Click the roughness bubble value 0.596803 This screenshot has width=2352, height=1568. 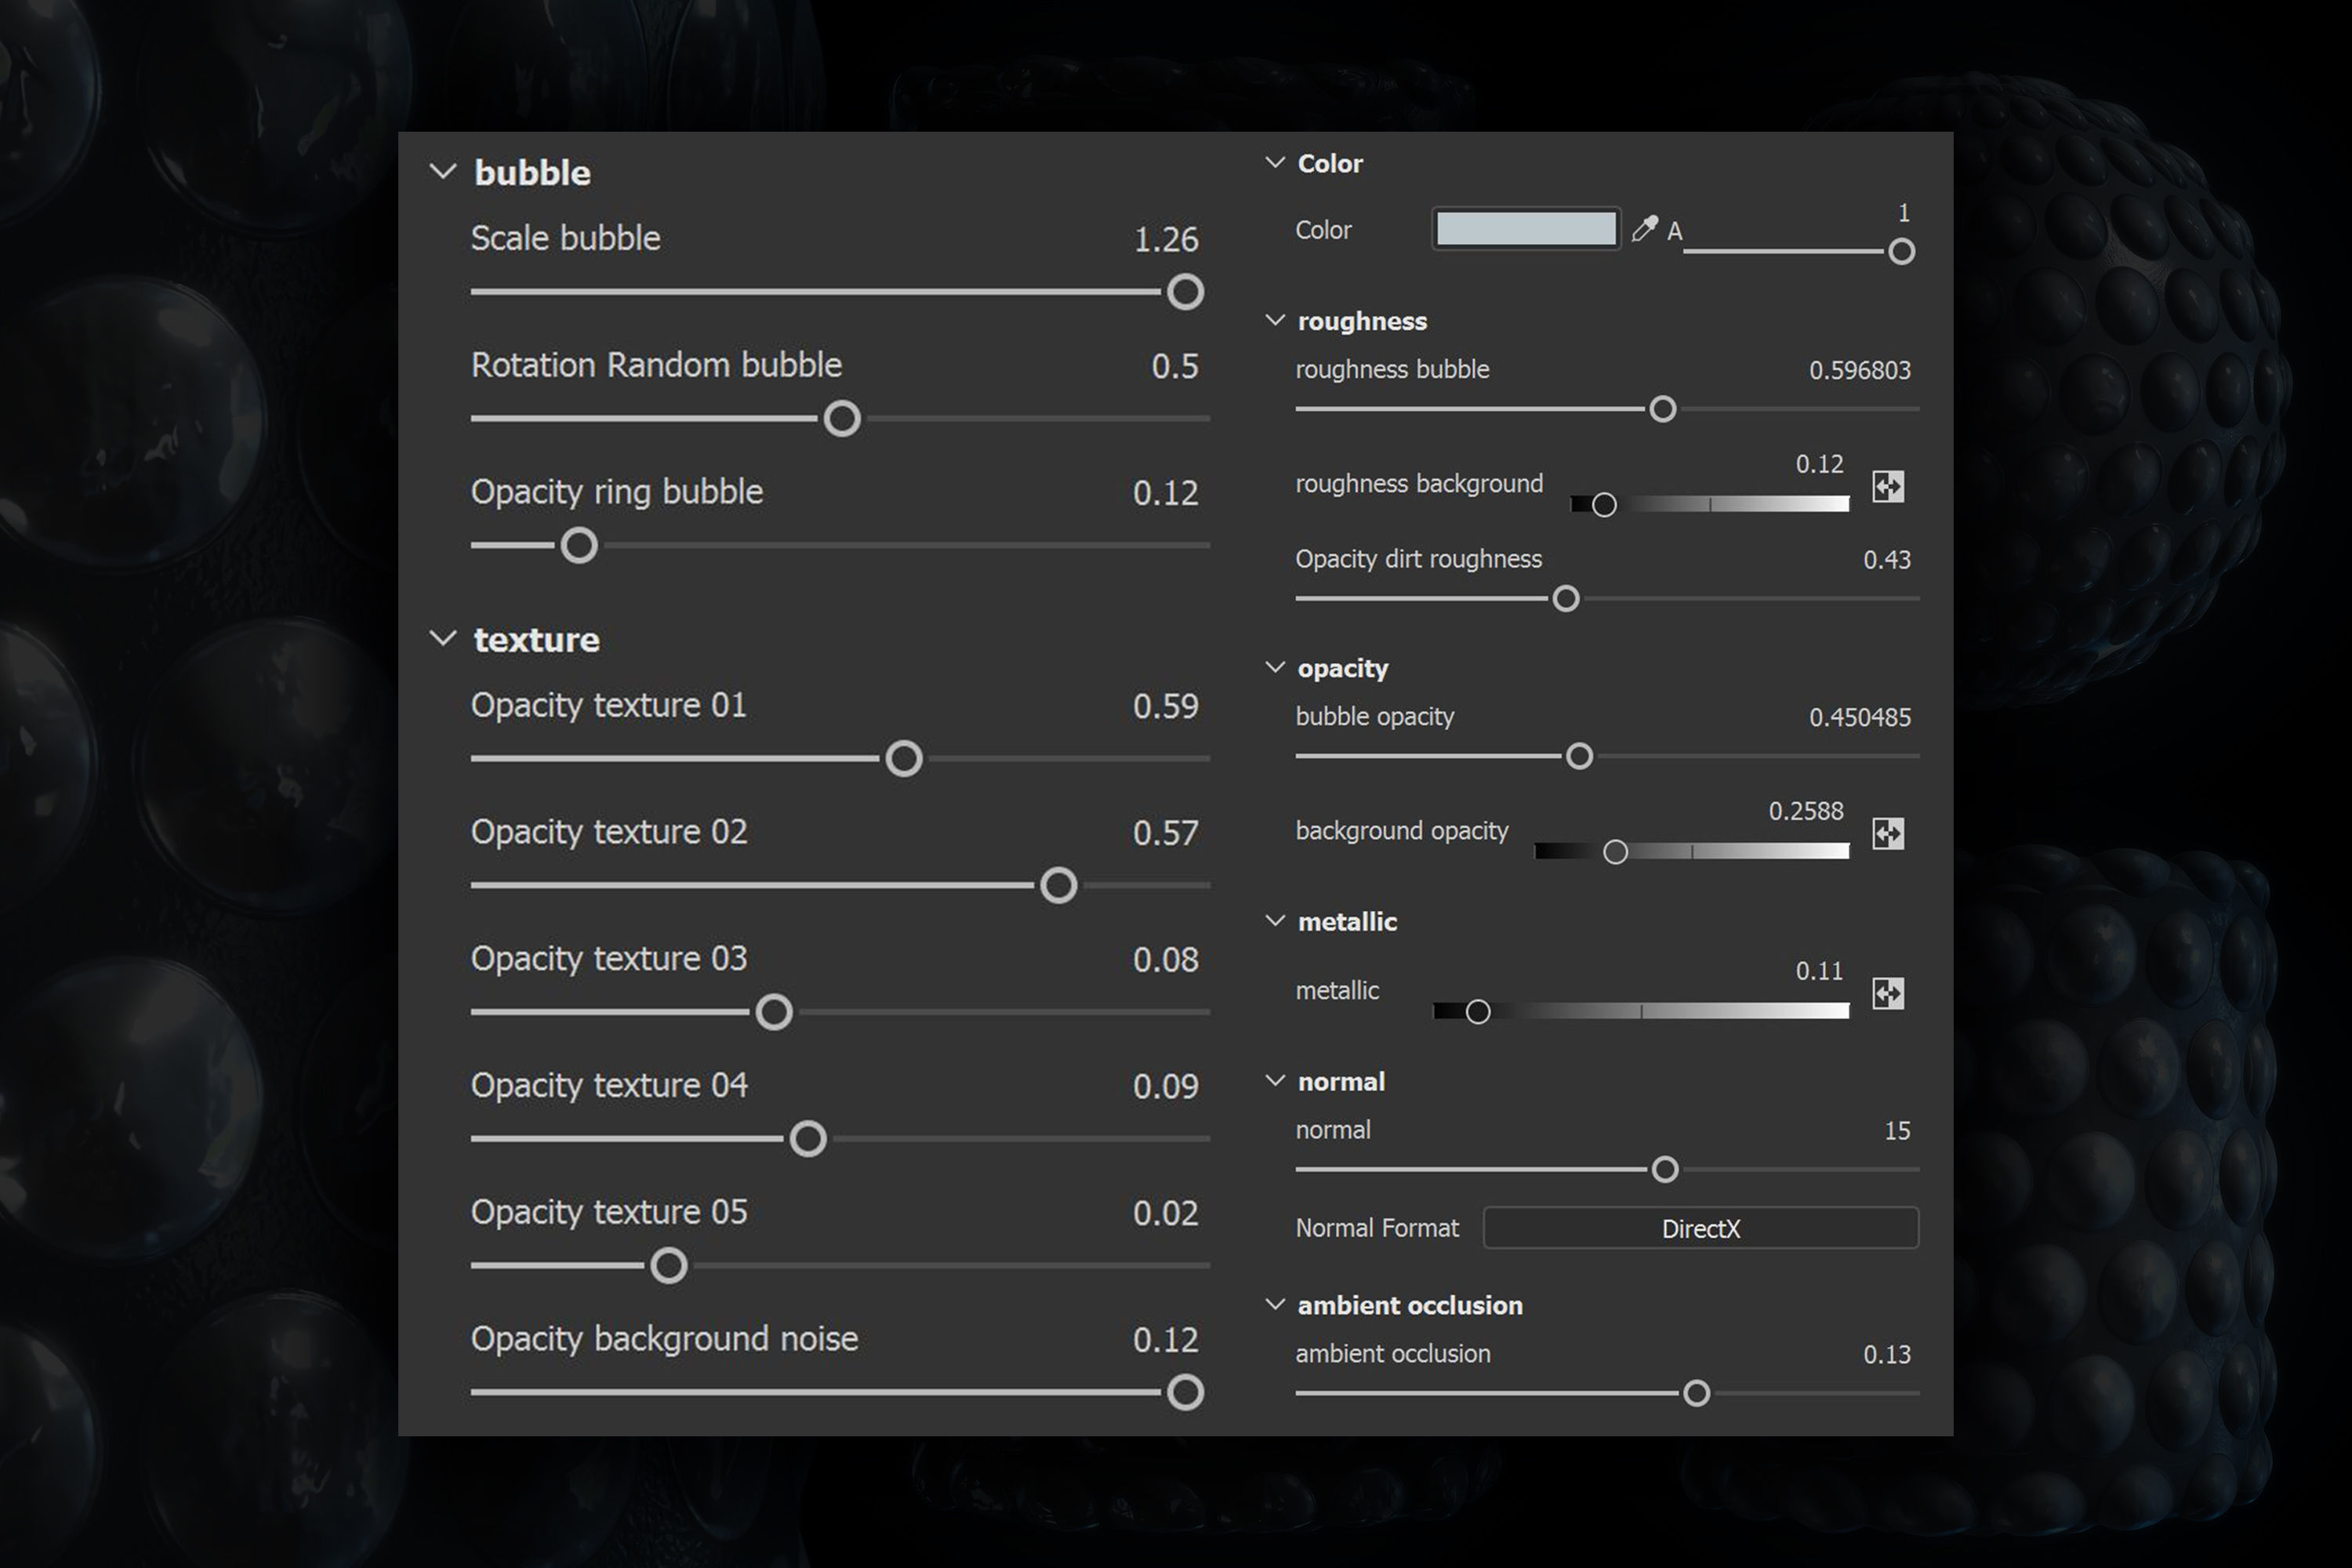pyautogui.click(x=1859, y=371)
